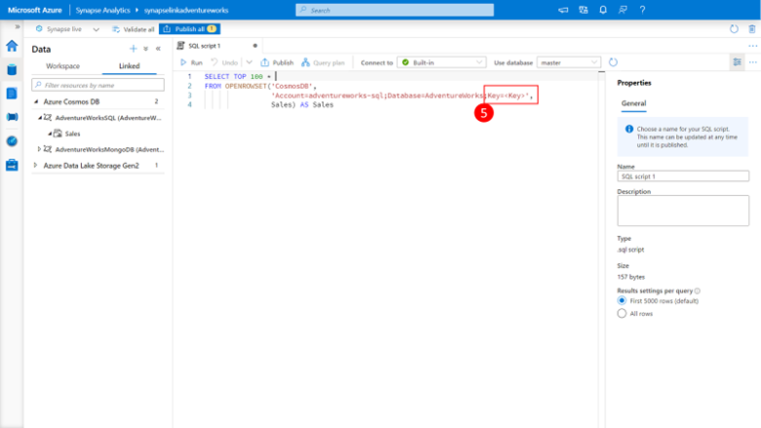Switch to the Linked tab

[129, 66]
